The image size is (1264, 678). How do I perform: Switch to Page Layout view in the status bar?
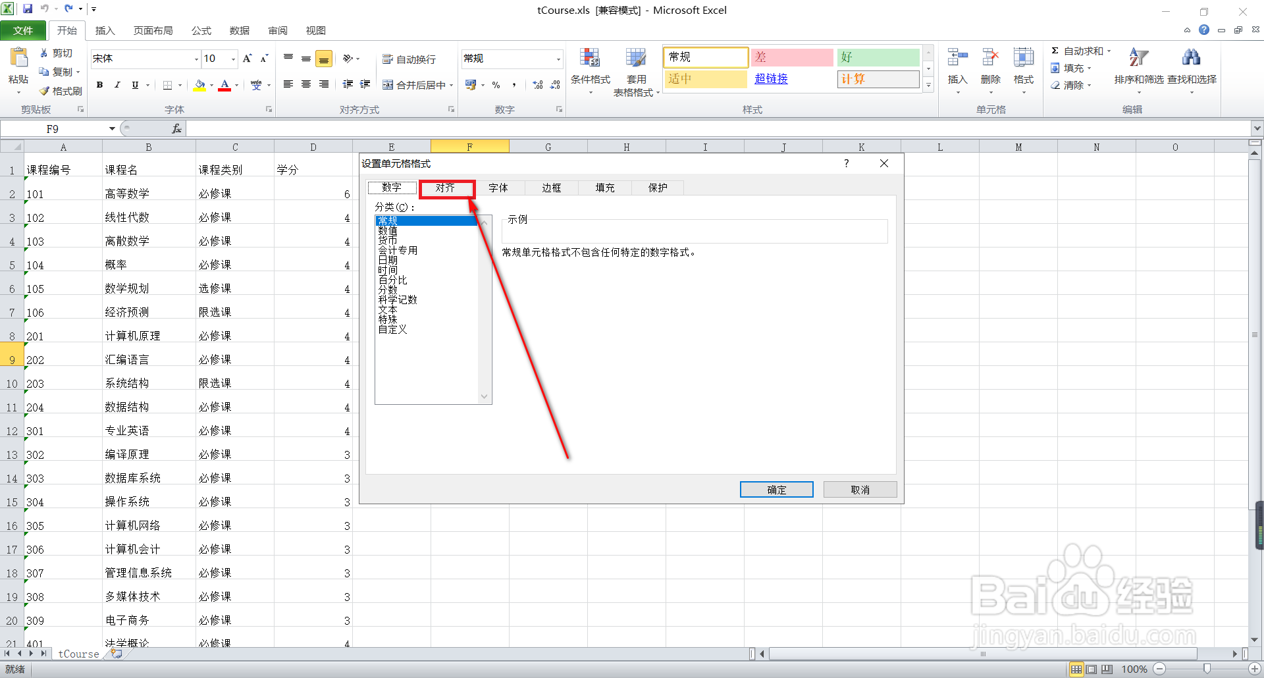point(1092,669)
